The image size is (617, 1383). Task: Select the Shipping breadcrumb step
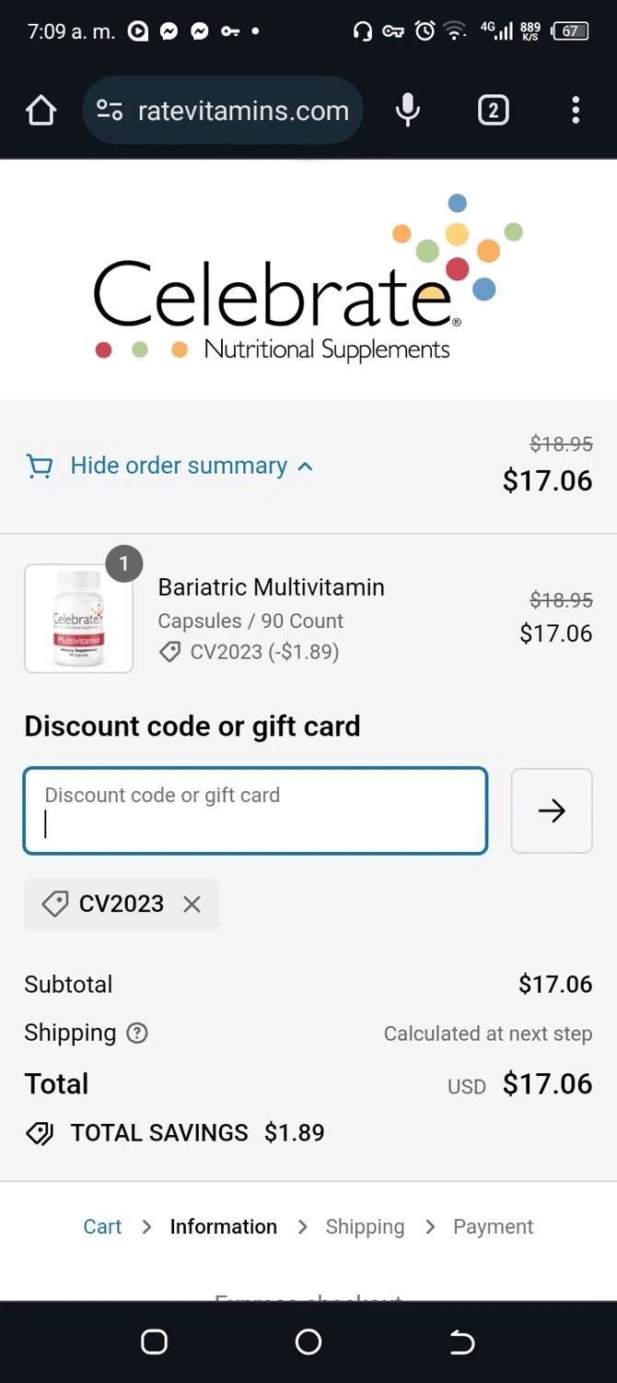(365, 1226)
